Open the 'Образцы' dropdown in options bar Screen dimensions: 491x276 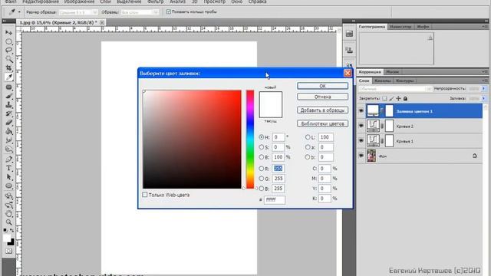[140, 12]
